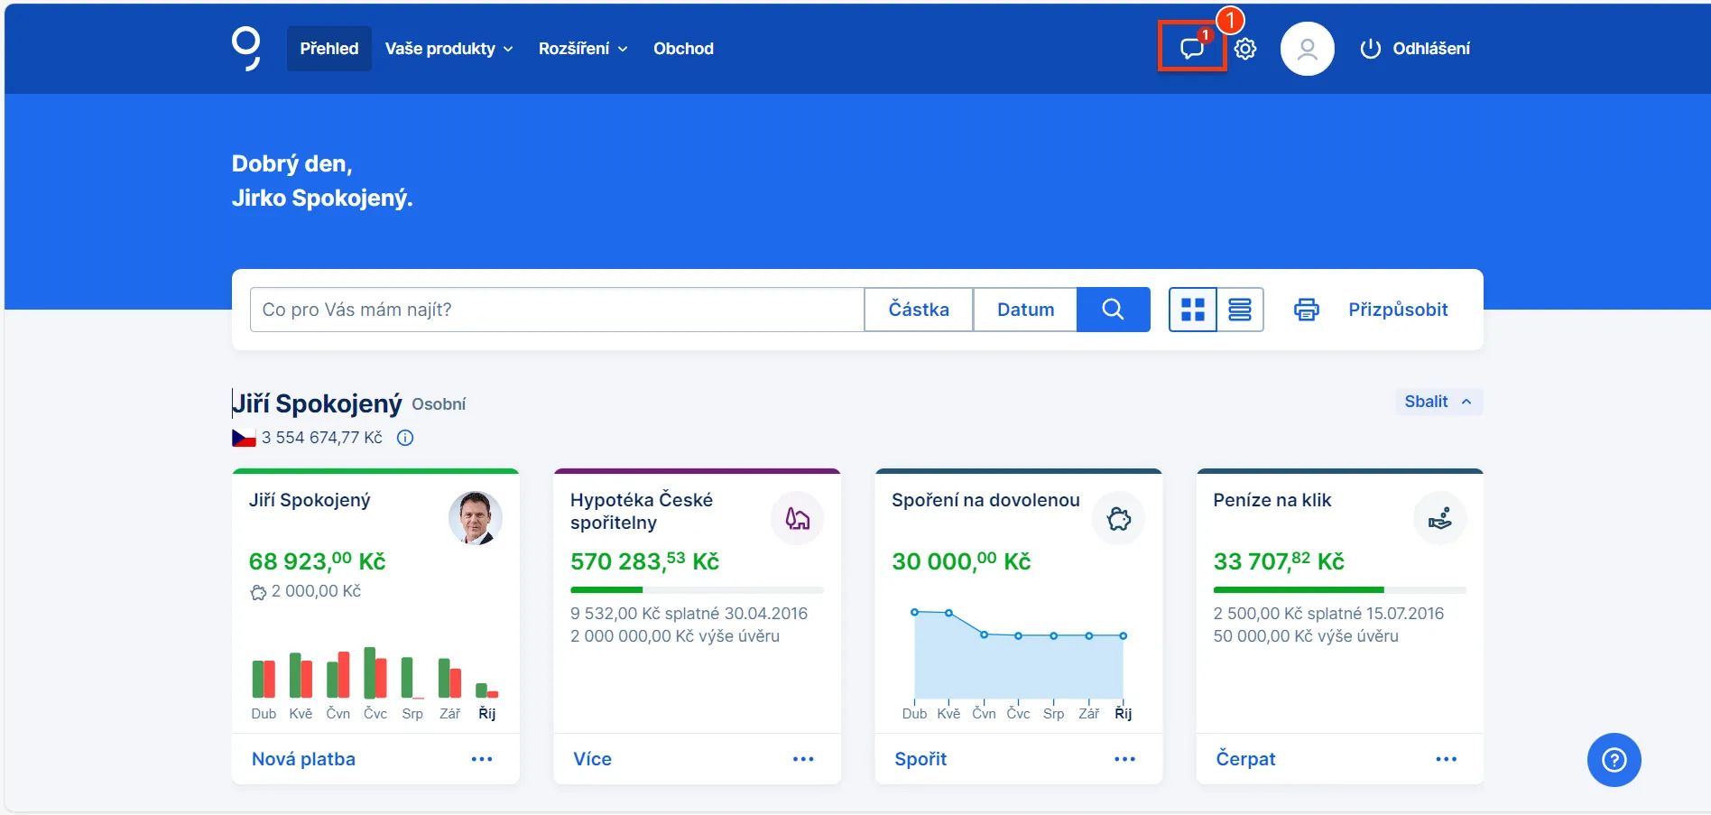The width and height of the screenshot is (1711, 815).
Task: Click the Hypotéka loan progress bar
Action: [697, 590]
